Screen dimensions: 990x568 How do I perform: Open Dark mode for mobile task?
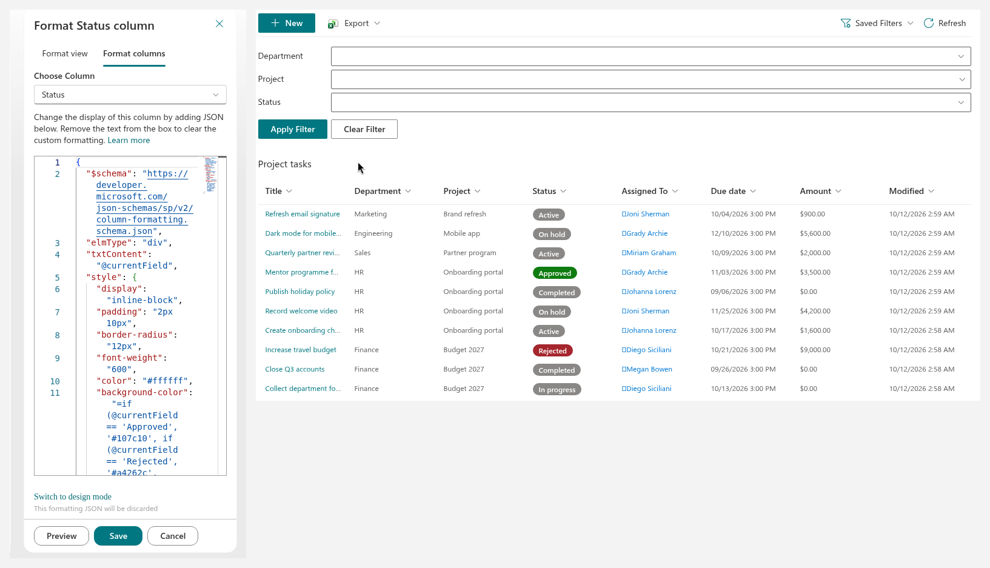pos(303,233)
